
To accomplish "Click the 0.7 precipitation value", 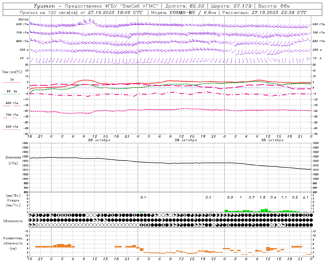I will coord(252,197).
